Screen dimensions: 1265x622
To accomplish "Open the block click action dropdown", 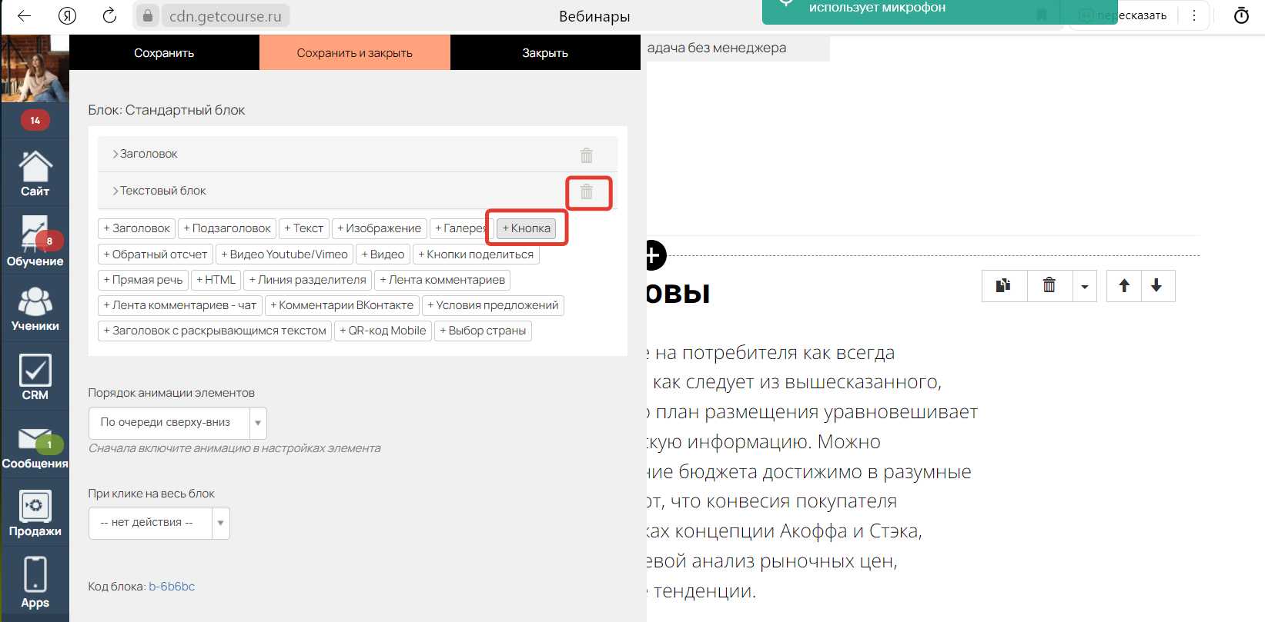I will tap(159, 523).
